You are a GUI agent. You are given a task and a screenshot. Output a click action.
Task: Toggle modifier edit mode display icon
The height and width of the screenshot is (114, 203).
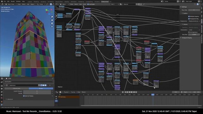[41, 85]
